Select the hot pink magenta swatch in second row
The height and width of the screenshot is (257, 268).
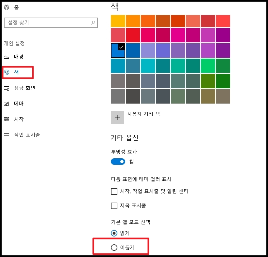(x=178, y=35)
